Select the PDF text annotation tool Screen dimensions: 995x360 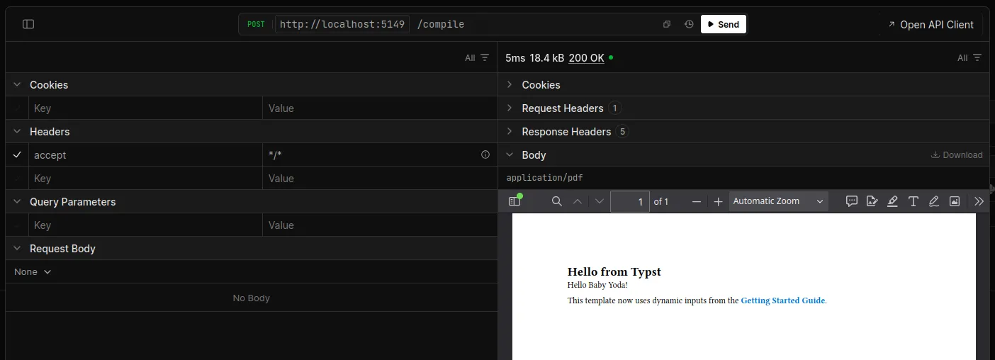(x=914, y=201)
